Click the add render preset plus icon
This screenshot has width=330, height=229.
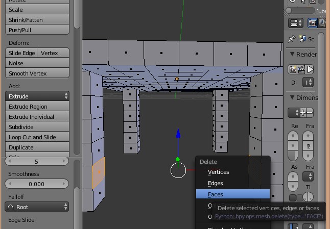point(303,113)
